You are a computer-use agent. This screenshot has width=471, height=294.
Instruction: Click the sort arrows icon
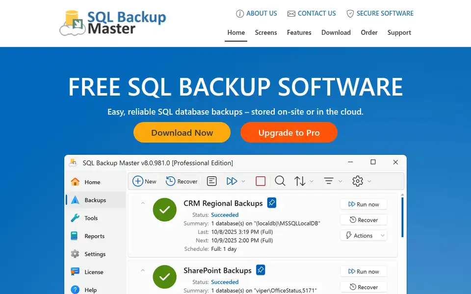[x=300, y=181]
